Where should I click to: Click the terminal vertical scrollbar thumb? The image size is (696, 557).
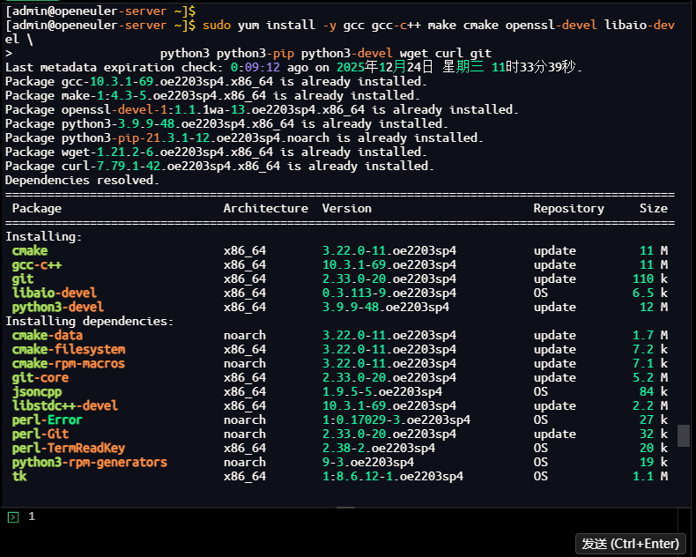pos(684,435)
